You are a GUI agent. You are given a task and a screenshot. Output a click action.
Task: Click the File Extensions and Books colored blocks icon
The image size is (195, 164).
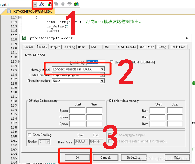coord(49,4)
